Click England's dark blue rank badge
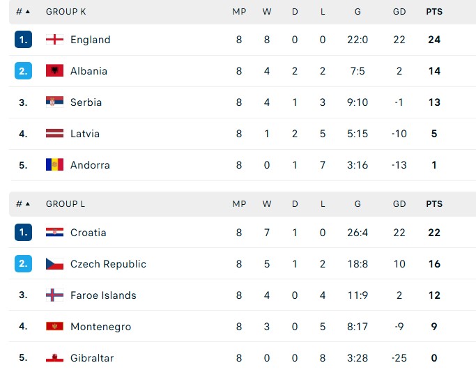The height and width of the screenshot is (372, 476). [23, 40]
